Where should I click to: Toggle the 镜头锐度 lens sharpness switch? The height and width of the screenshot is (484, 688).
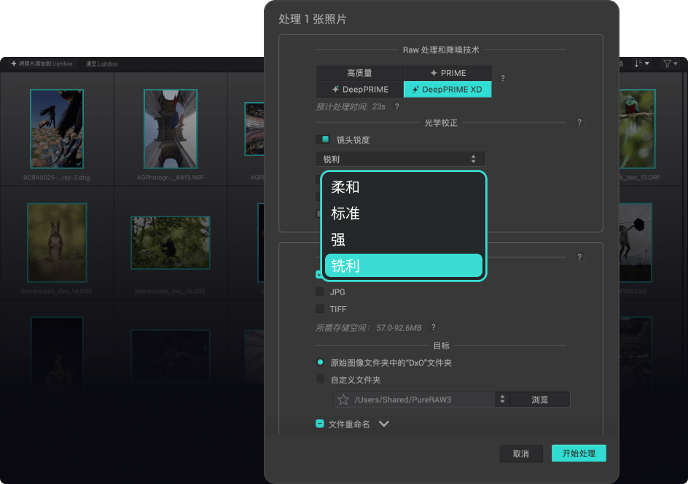pos(322,139)
